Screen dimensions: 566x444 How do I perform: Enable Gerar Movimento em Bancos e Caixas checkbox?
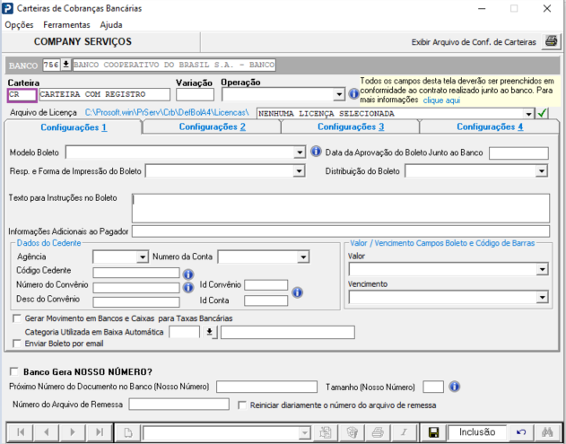coord(17,318)
